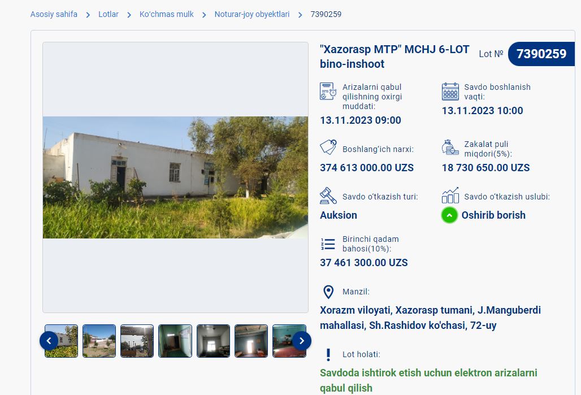
Task: Click the bar chart bidding method icon
Action: 450,196
